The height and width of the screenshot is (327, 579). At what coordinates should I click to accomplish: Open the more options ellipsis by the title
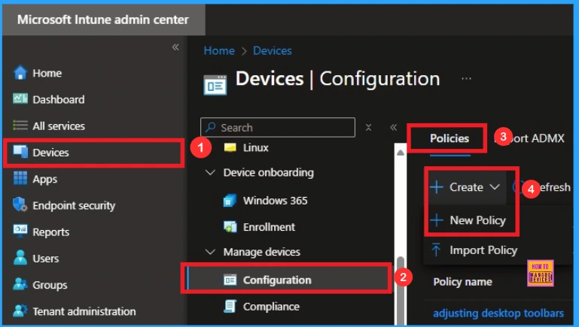[x=466, y=78]
